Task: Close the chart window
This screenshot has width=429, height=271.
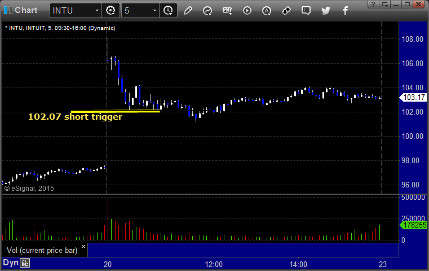Action: coord(419,4)
